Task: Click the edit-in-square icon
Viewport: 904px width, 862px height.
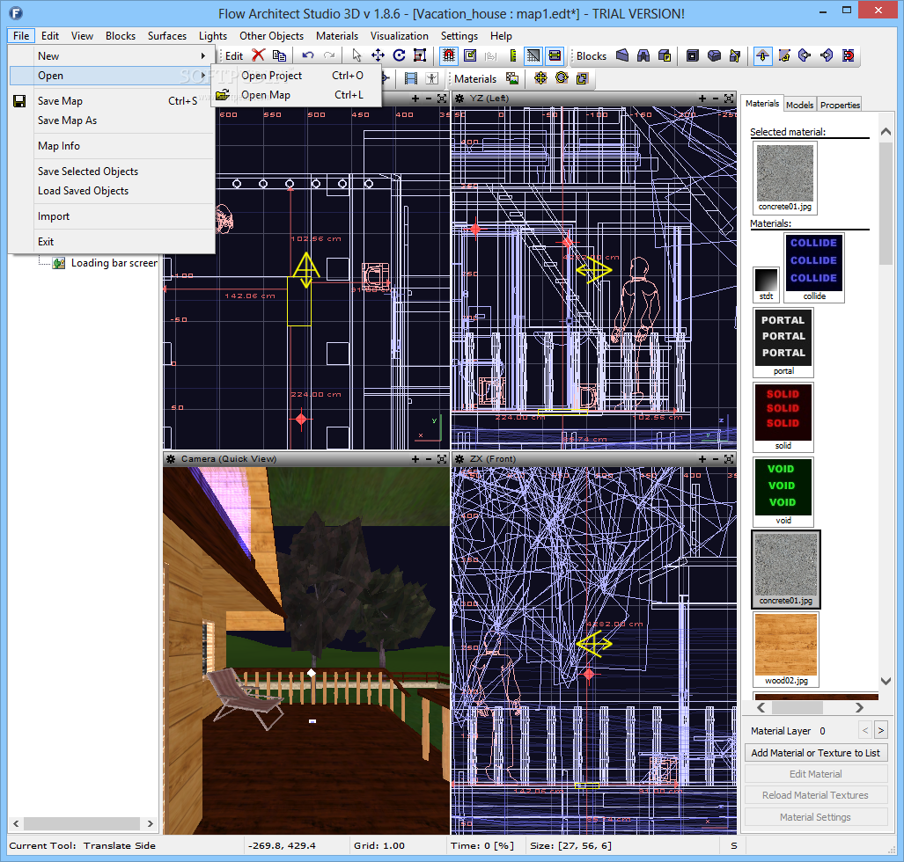Action: coord(470,55)
